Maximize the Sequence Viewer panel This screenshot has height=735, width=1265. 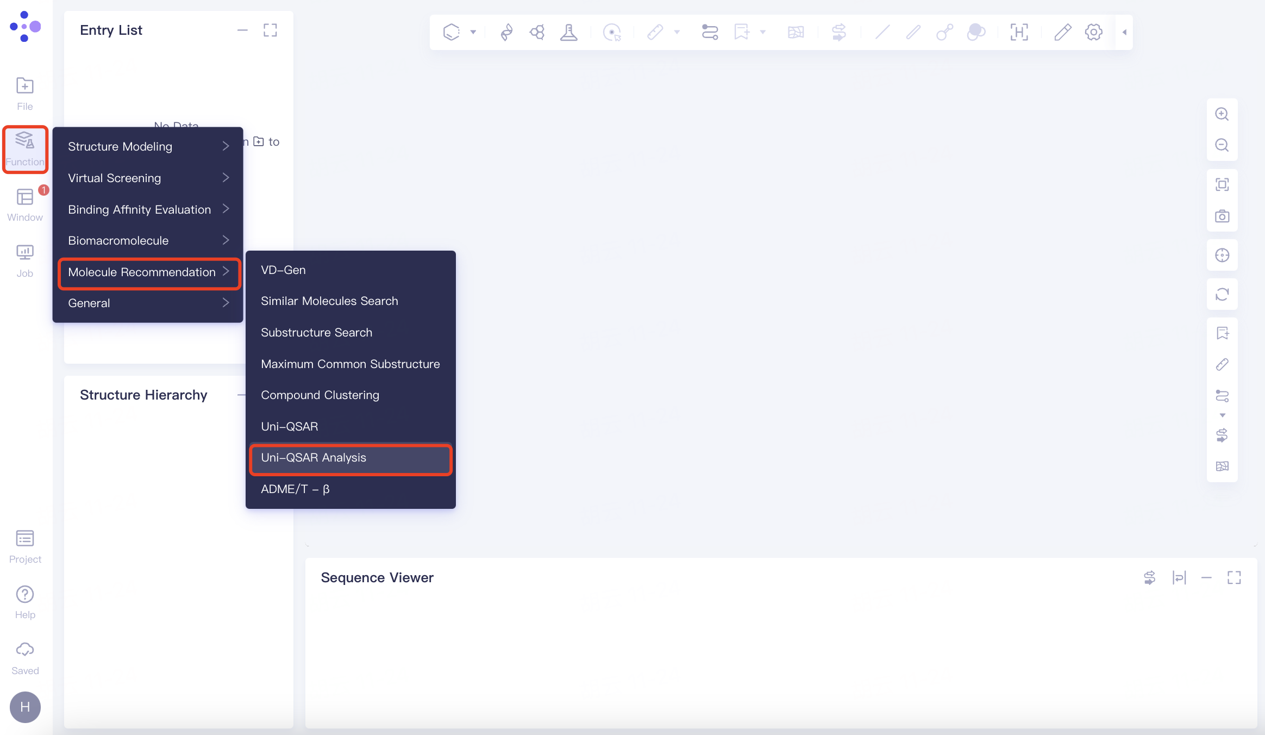[x=1234, y=577]
